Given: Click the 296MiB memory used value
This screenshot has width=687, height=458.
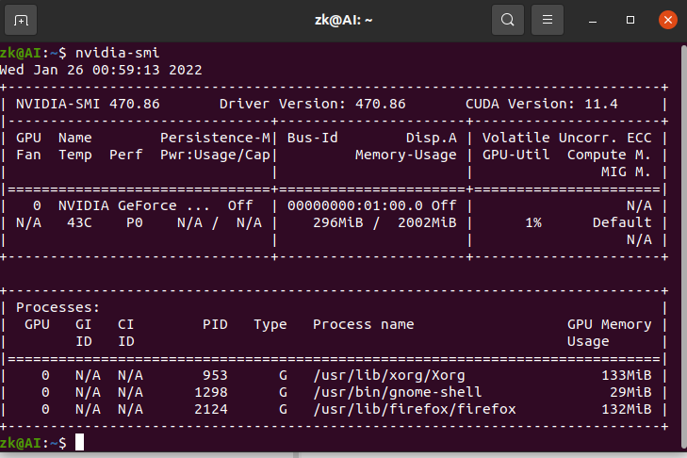Looking at the screenshot, I should click(x=337, y=223).
